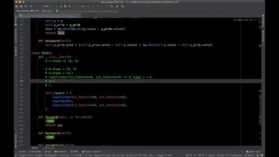Click the first '#TODO' comment
This screenshot has width=279, height=157.
[x=50, y=121]
